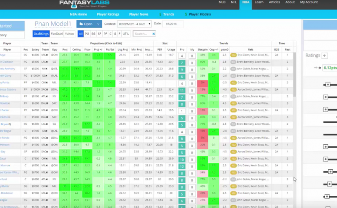This screenshot has width=337, height=208.
Task: Clear the search box with the X icon
Action: pos(154,34)
